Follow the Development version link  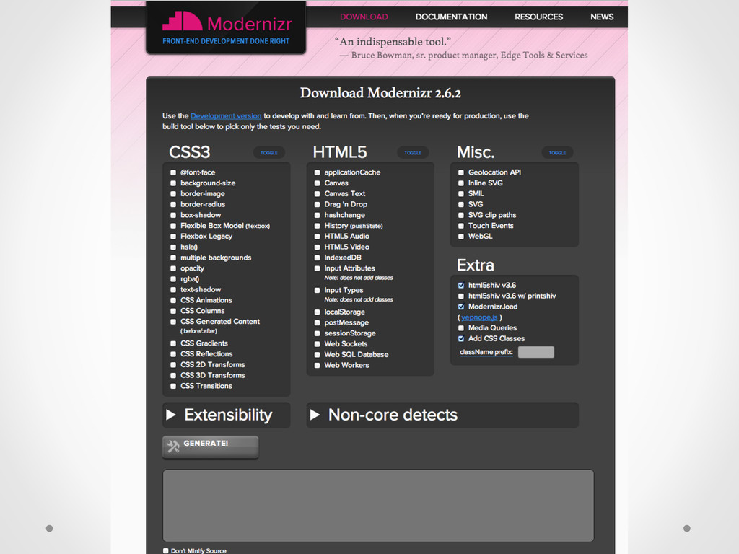[x=226, y=116]
